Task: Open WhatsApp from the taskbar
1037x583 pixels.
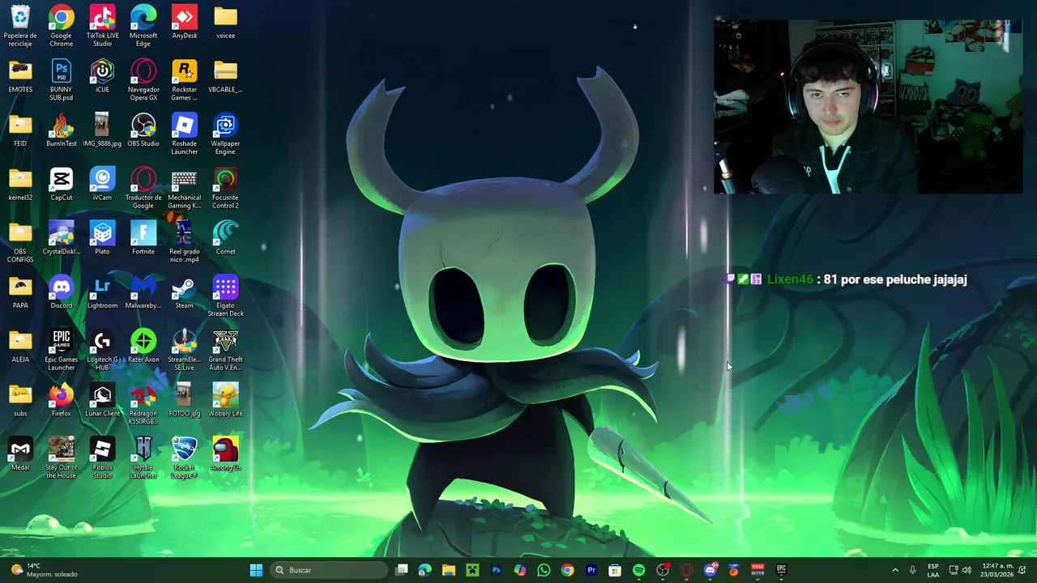Action: (544, 570)
